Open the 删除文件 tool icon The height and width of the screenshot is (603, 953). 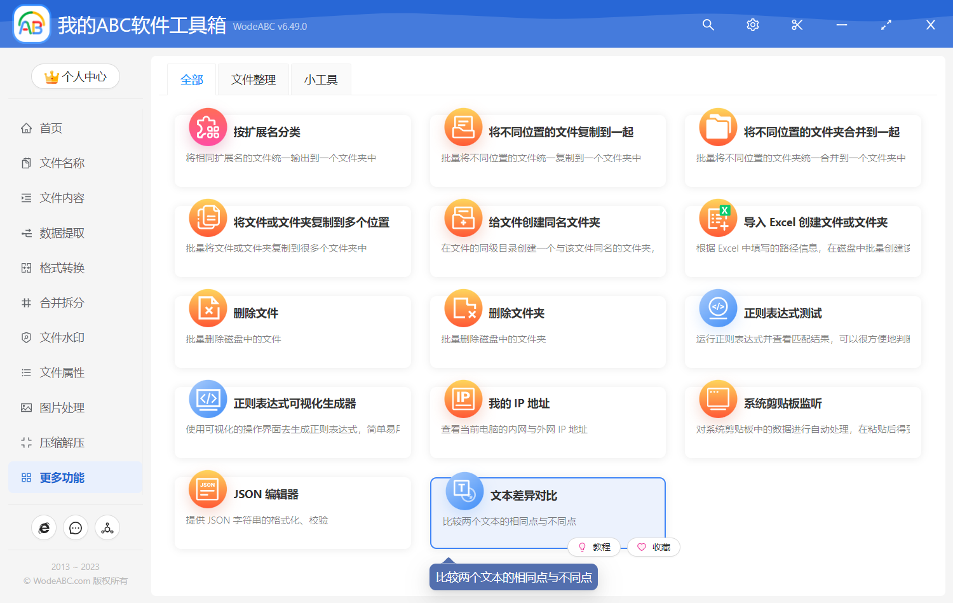click(208, 308)
